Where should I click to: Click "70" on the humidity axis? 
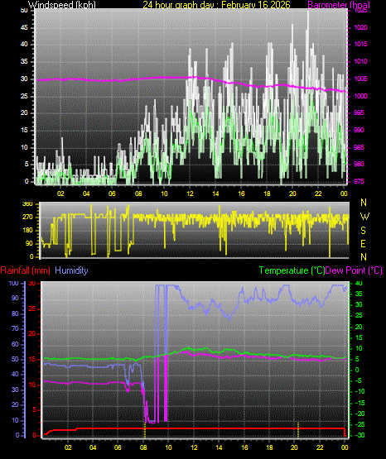pyautogui.click(x=15, y=328)
